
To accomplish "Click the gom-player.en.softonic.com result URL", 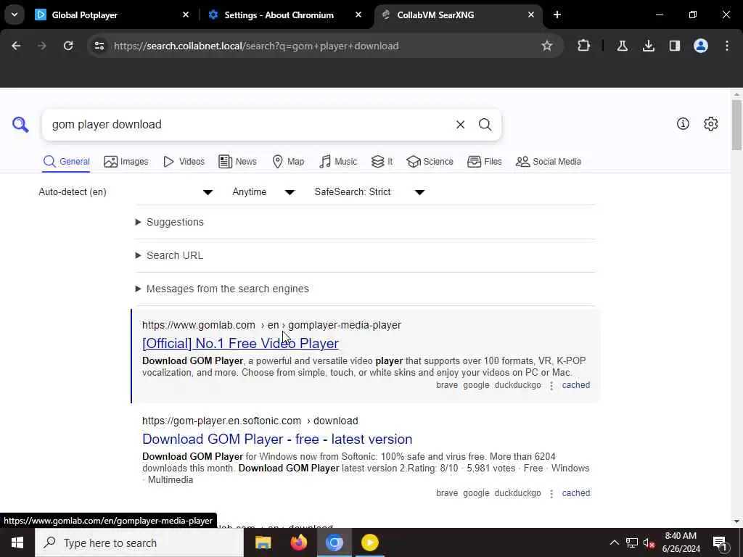I will [250, 421].
